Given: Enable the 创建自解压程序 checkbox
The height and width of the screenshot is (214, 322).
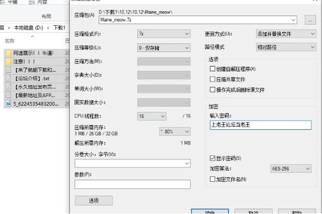Looking at the screenshot, I should tap(212, 69).
